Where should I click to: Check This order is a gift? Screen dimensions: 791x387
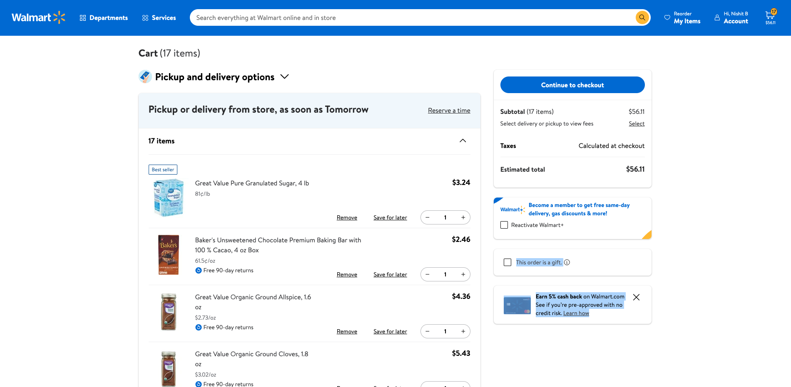tap(507, 262)
